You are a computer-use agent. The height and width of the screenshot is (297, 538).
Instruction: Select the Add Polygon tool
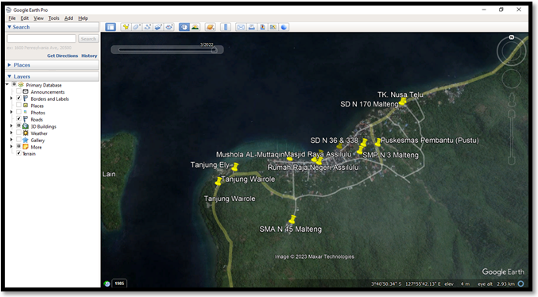point(137,27)
